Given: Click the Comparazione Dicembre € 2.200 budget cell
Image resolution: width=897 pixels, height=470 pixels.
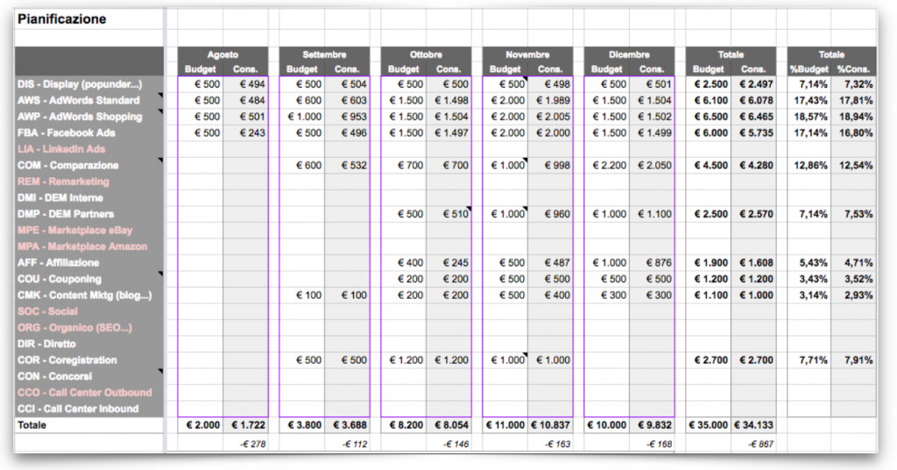Looking at the screenshot, I should tap(606, 166).
